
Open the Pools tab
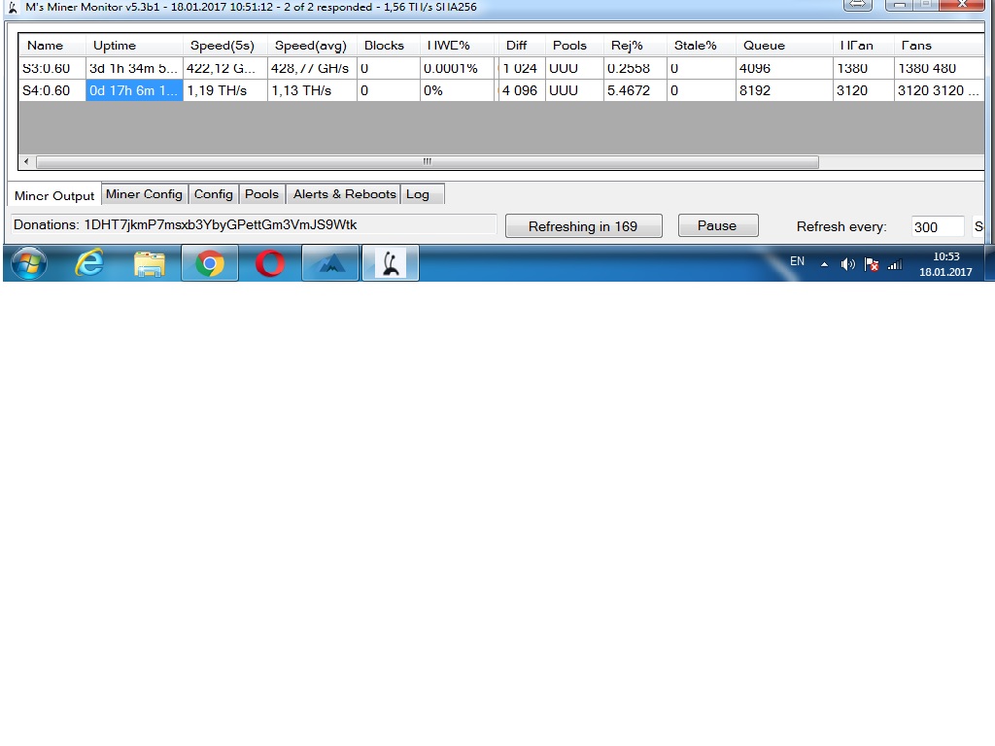click(261, 194)
